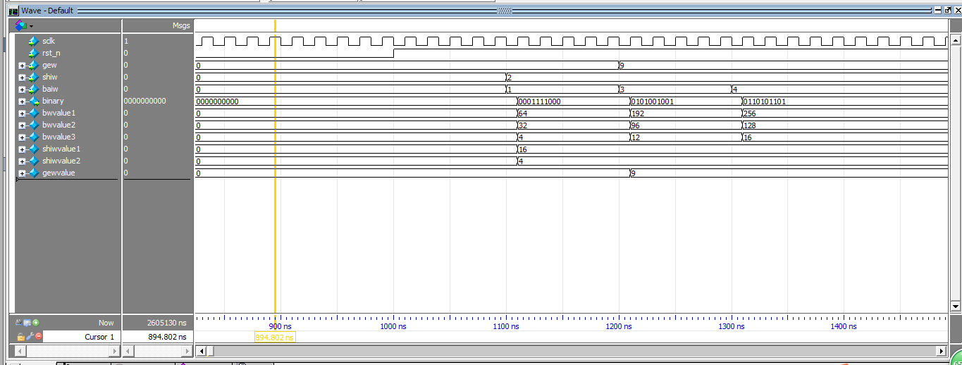The width and height of the screenshot is (962, 365).
Task: Click the bwvalue3 signal icon
Action: (34, 137)
